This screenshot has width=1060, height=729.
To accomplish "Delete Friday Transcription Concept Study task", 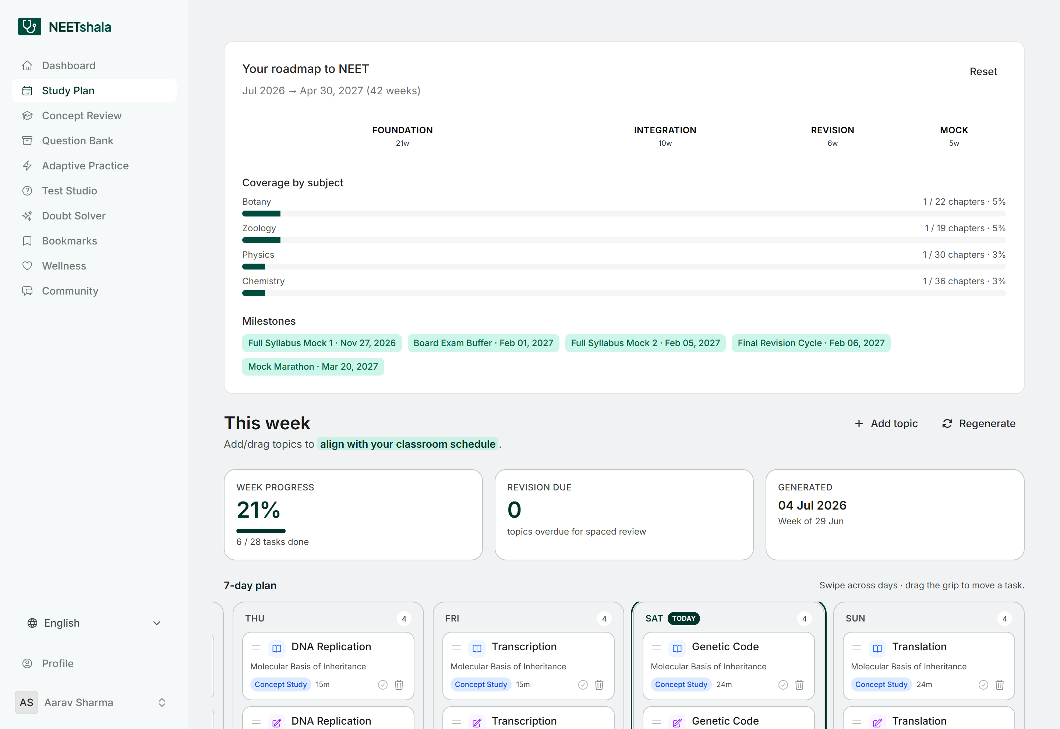I will point(600,685).
